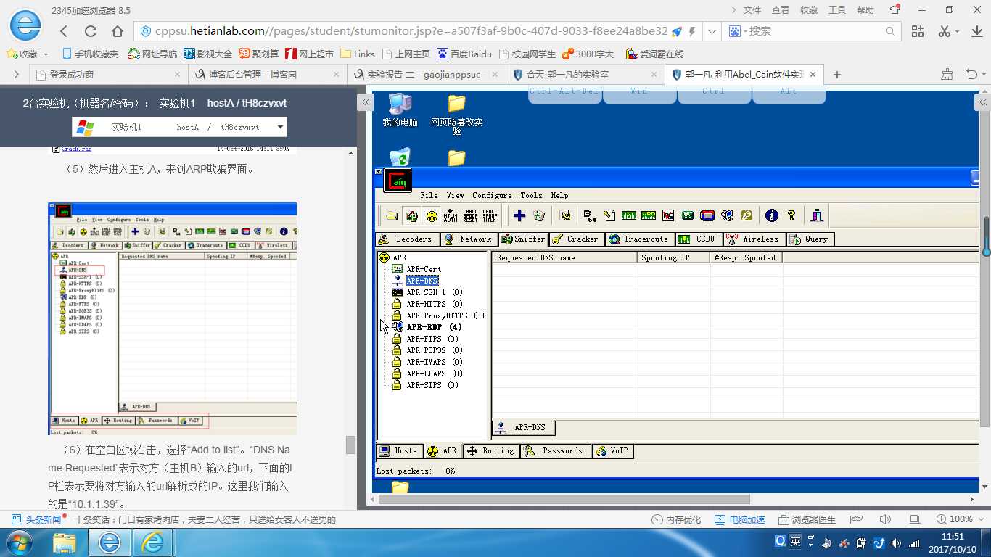Open the browser apps grid icon
This screenshot has width=991, height=557.
[x=918, y=31]
